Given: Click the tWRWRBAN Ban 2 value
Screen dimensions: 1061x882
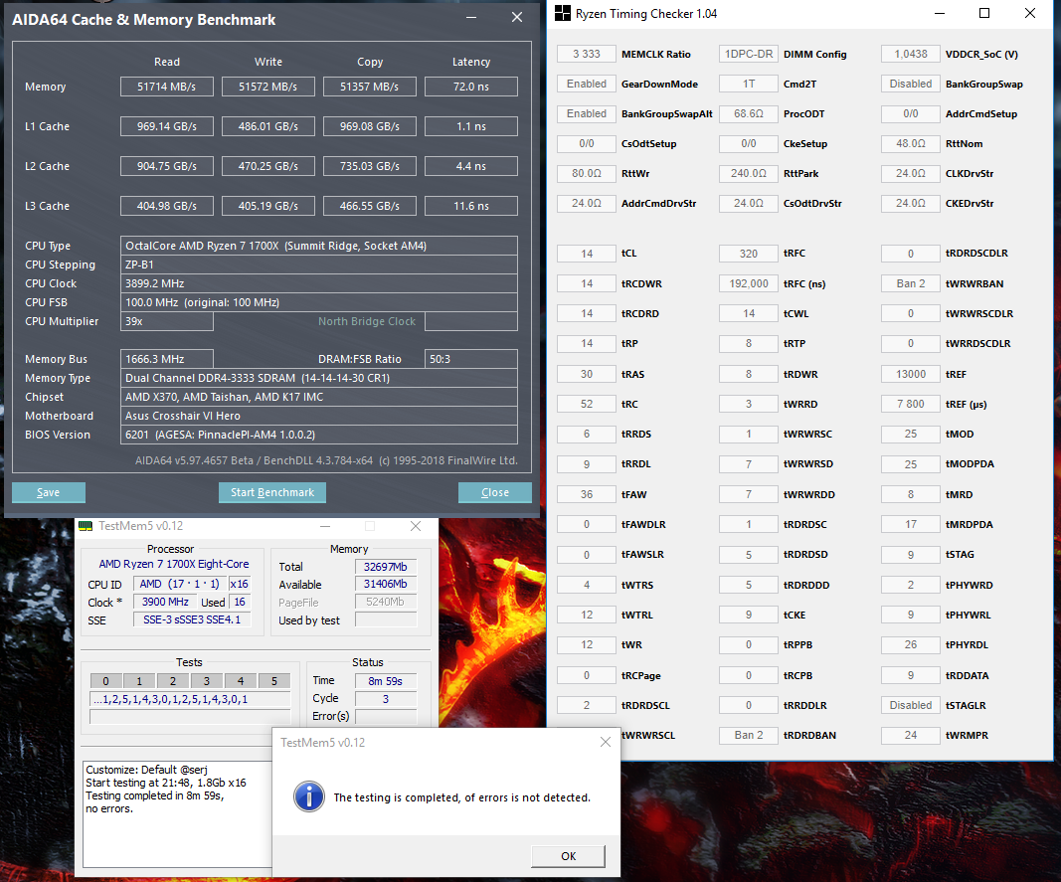Looking at the screenshot, I should (x=911, y=283).
